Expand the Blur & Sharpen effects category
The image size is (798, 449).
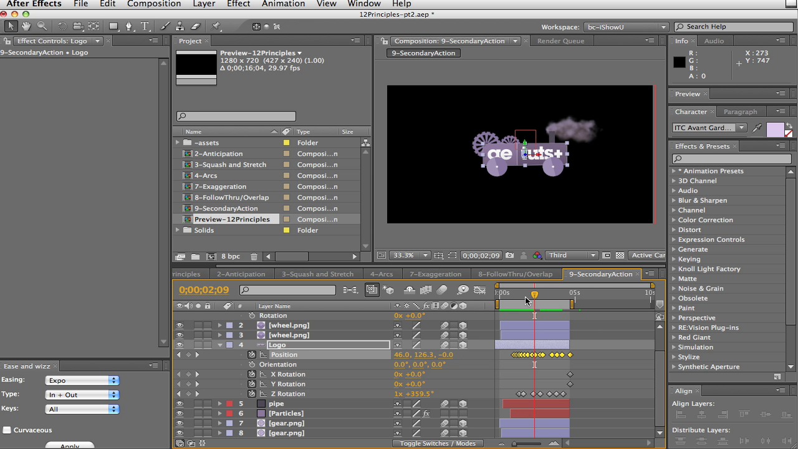pyautogui.click(x=674, y=200)
